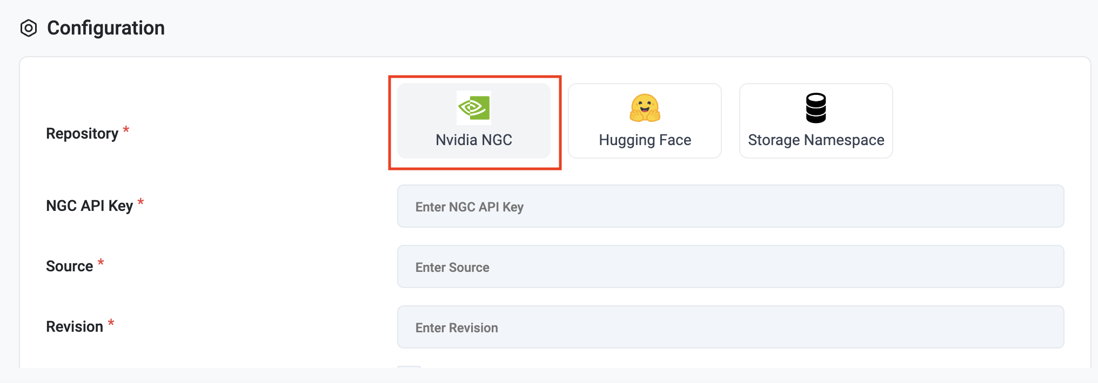Viewport: 1098px width, 383px height.
Task: Click the black database stack icon
Action: click(816, 108)
